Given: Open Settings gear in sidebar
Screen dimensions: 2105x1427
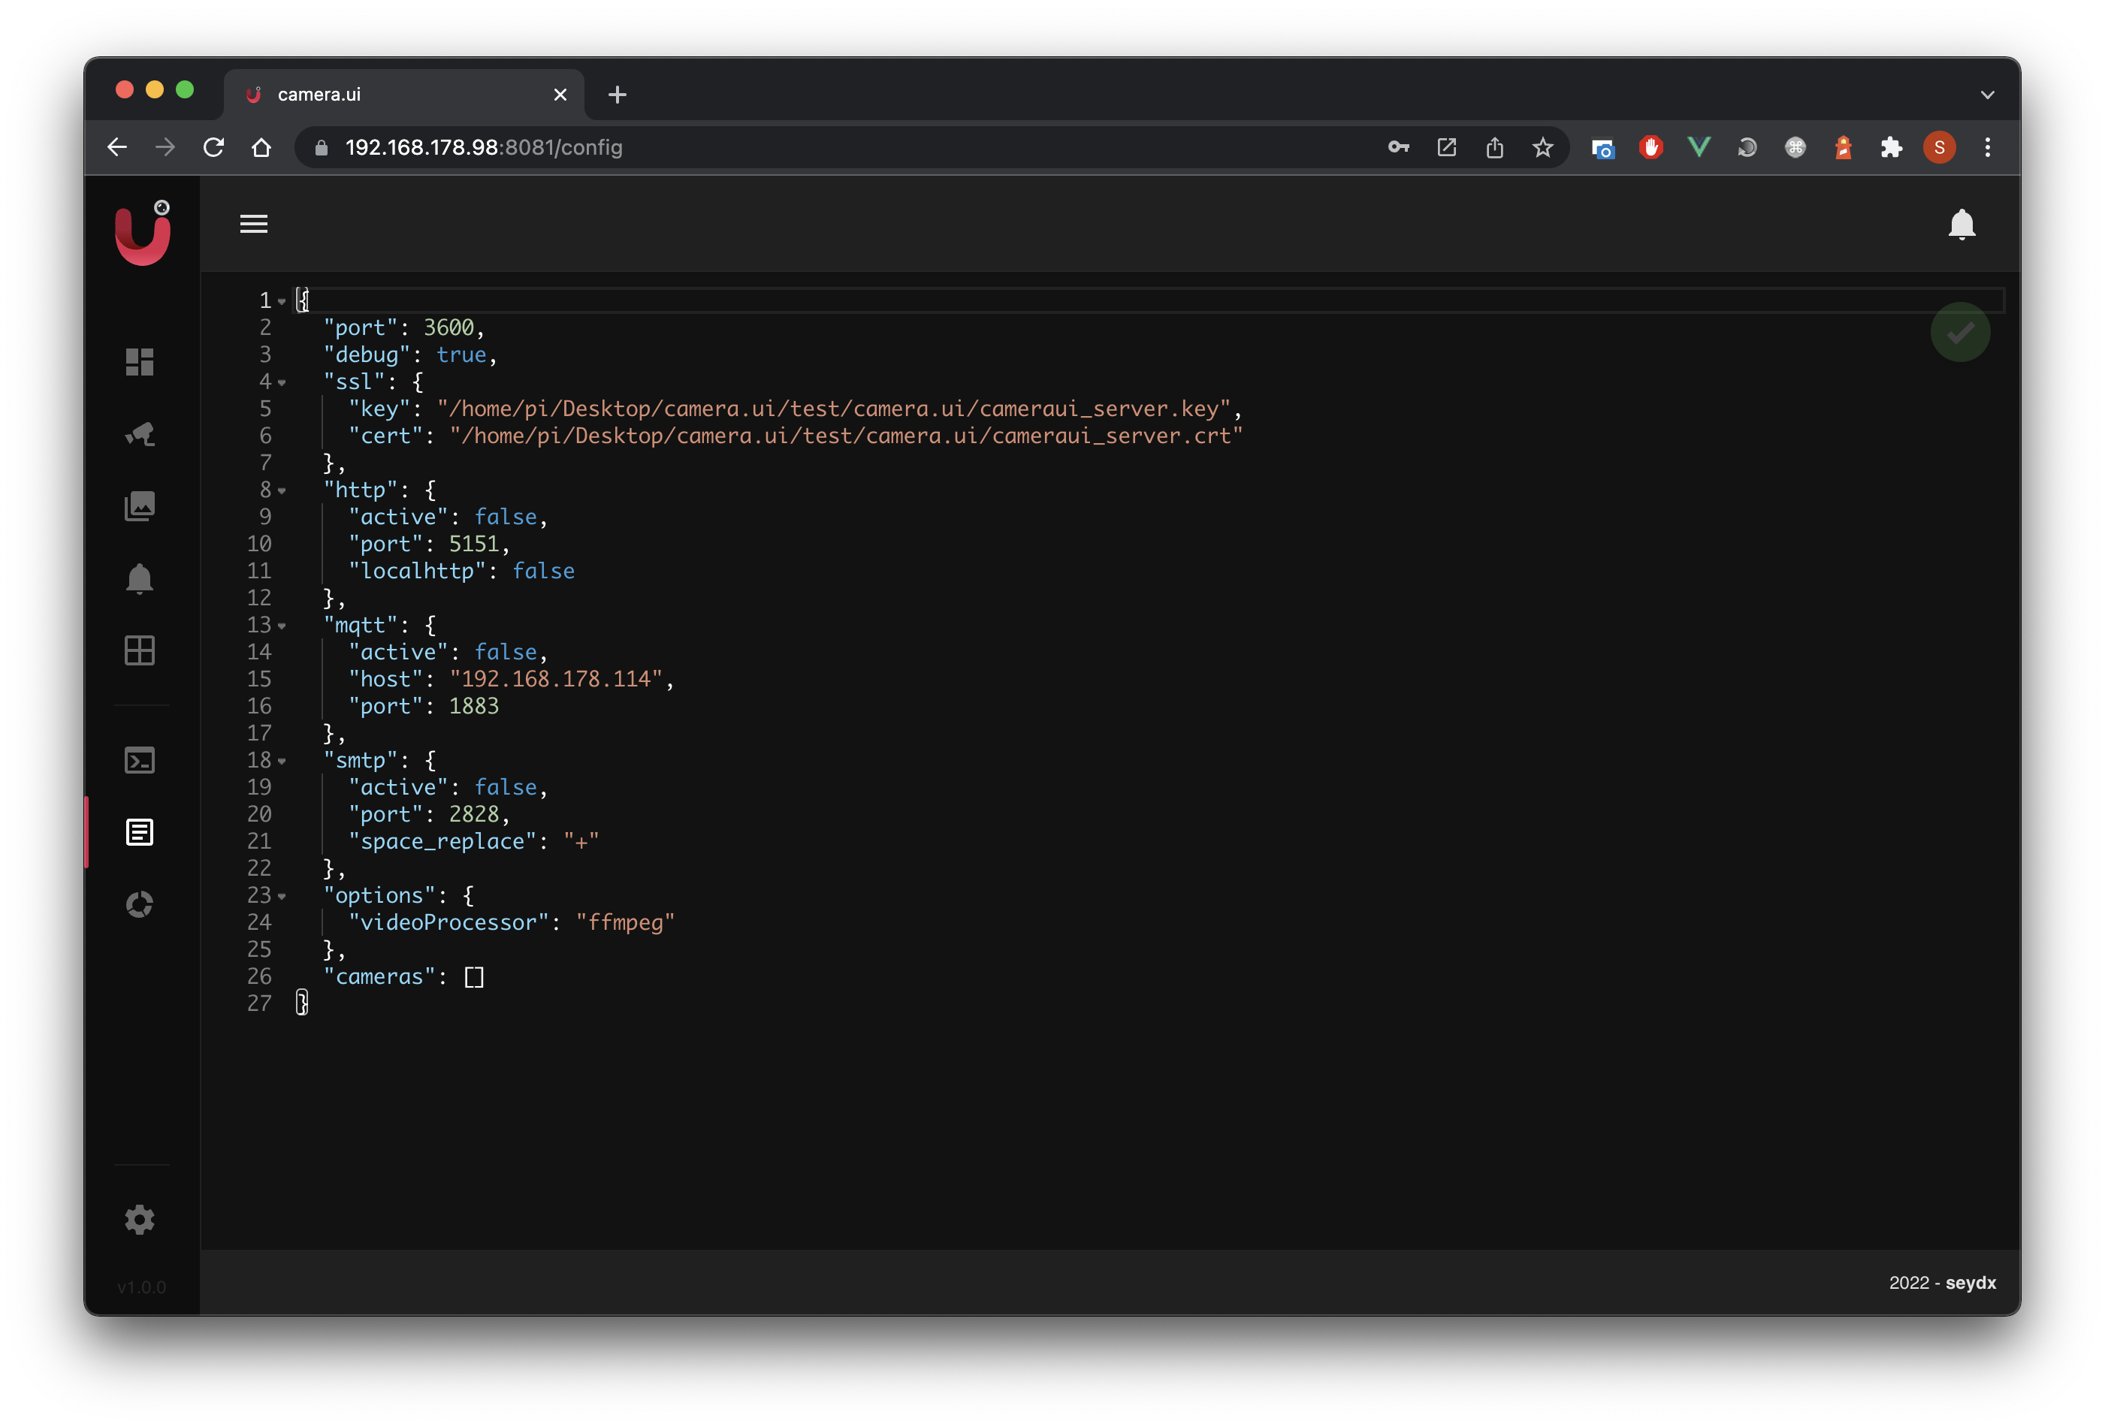Looking at the screenshot, I should (140, 1220).
